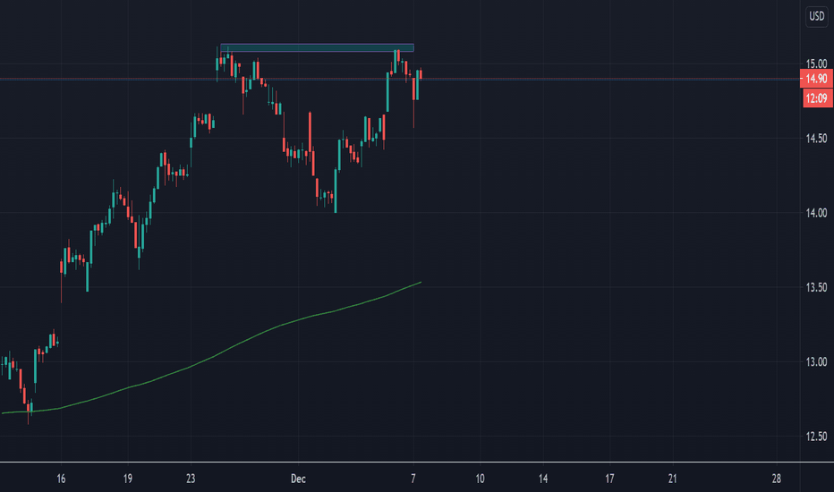Click the 14.50 price axis label
The height and width of the screenshot is (492, 834).
tap(816, 139)
